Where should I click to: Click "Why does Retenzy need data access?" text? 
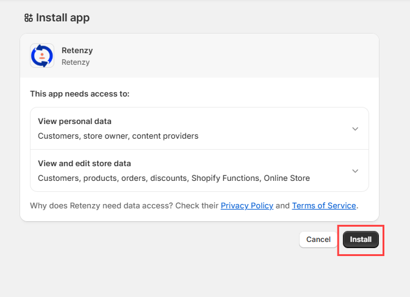[x=124, y=206]
